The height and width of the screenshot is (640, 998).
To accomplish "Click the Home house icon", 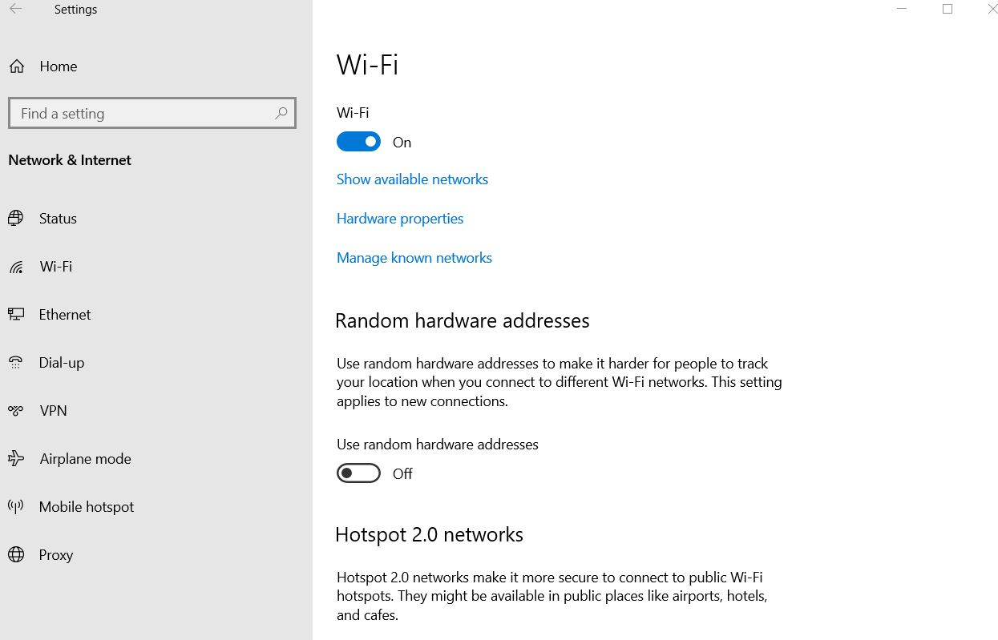I will [x=16, y=66].
